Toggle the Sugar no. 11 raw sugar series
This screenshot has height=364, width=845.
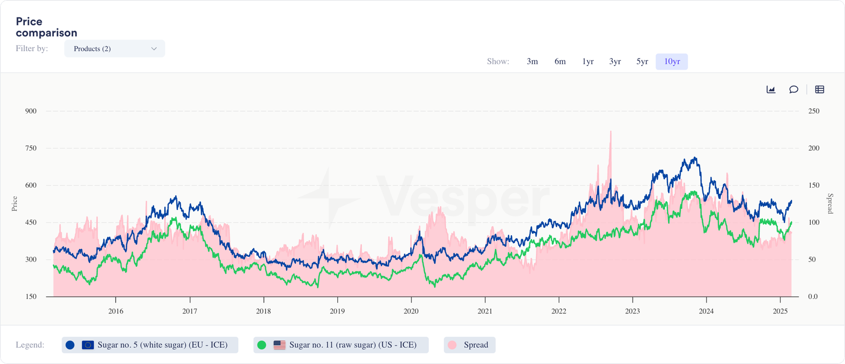coord(341,344)
